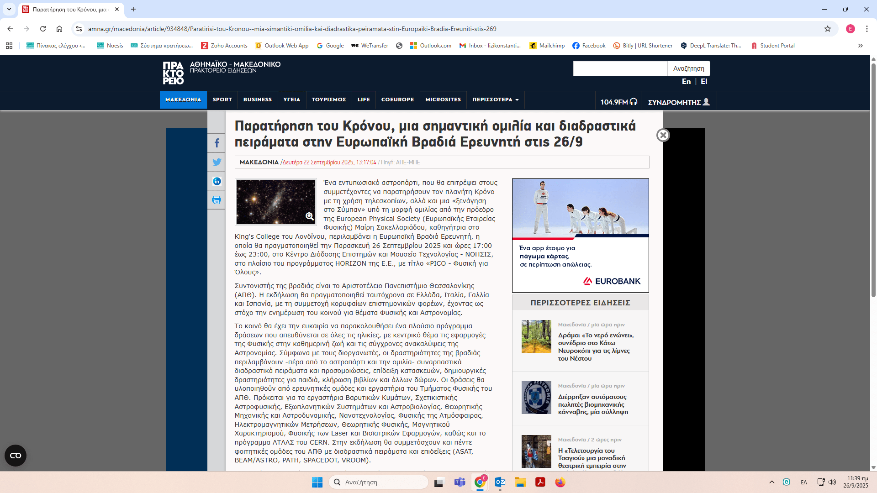
Task: Click the print article icon
Action: click(217, 200)
